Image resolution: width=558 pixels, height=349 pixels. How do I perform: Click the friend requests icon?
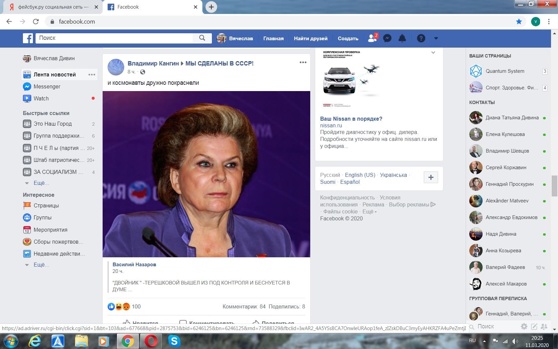pyautogui.click(x=372, y=38)
